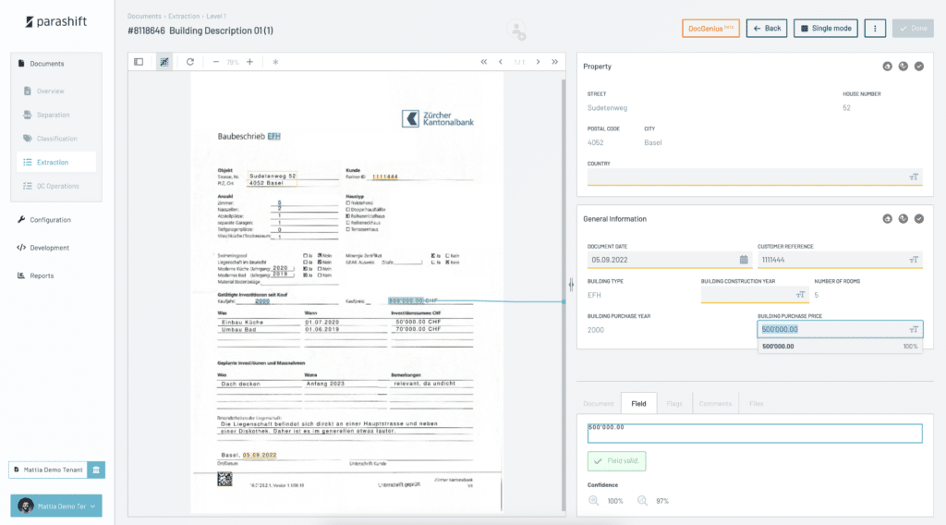Open the calendar picker for Document Date
The image size is (946, 525).
pos(744,261)
